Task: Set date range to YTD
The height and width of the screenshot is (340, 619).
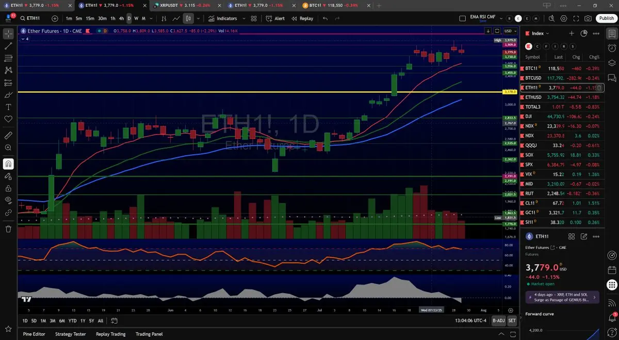Action: 72,320
